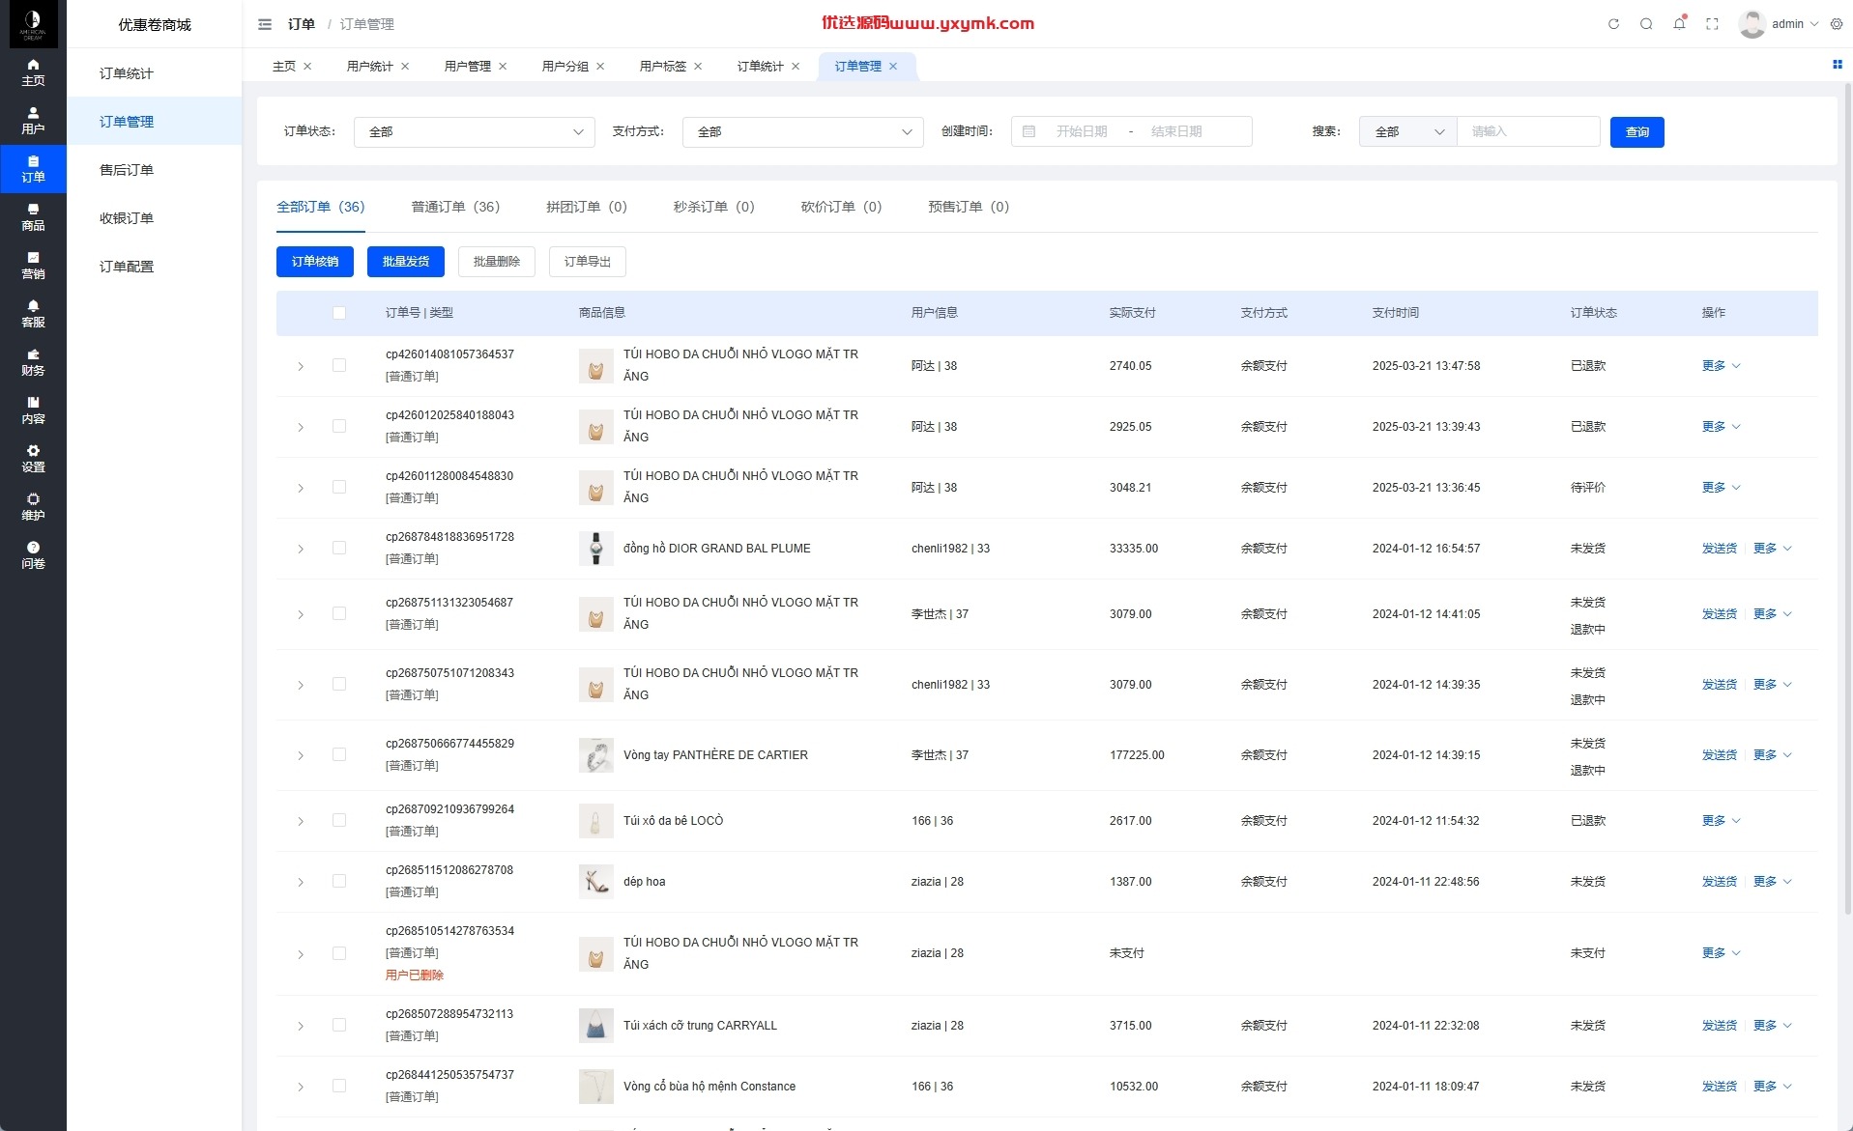
Task: Check the box for order cp426012025840188043
Action: [x=339, y=426]
